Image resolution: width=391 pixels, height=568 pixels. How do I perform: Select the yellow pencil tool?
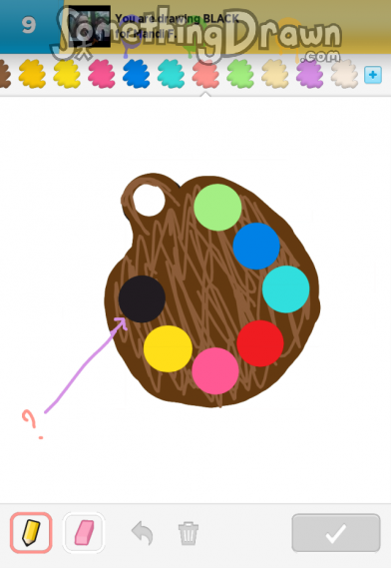[31, 533]
